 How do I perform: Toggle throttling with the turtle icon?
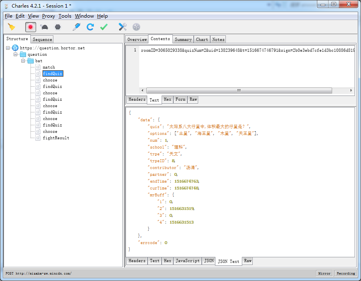[44, 27]
